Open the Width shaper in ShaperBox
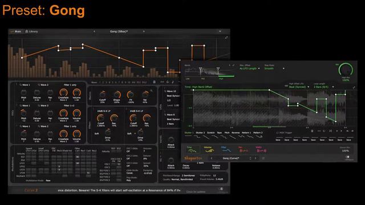The image size is (365, 205). point(261,149)
